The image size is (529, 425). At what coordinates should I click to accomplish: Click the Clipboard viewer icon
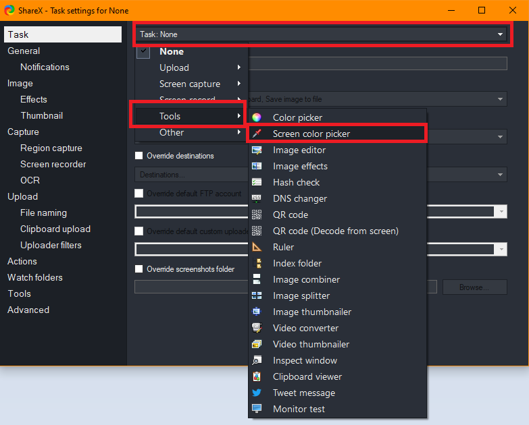click(x=257, y=376)
